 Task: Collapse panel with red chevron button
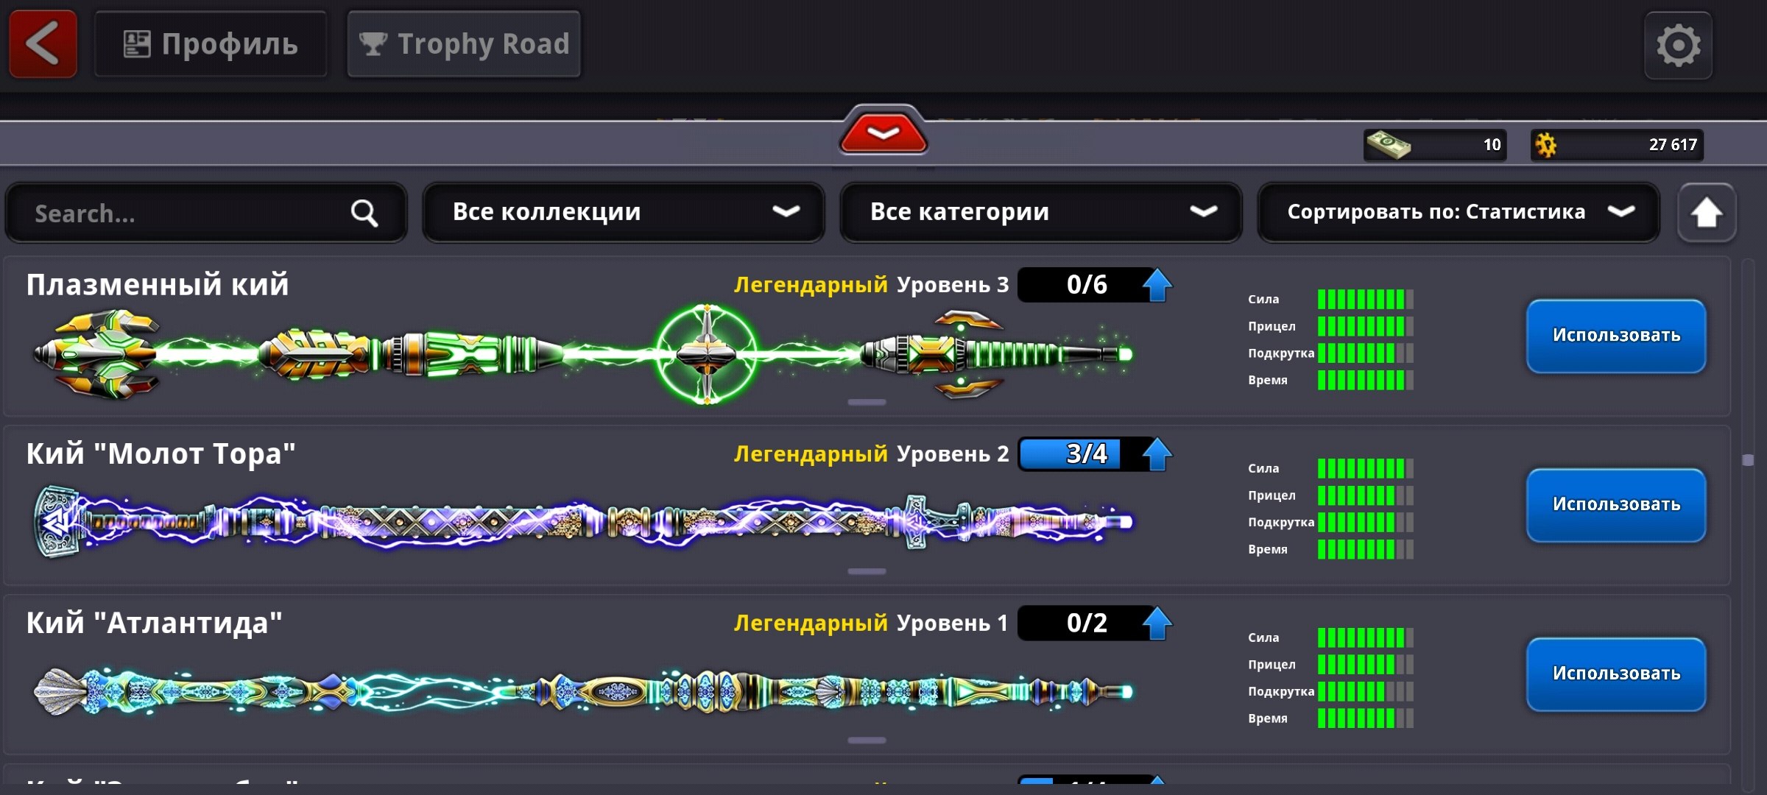(x=883, y=131)
